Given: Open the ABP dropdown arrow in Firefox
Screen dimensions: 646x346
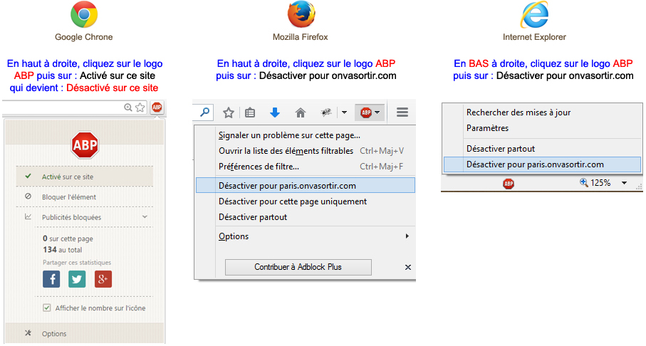Looking at the screenshot, I should (377, 112).
